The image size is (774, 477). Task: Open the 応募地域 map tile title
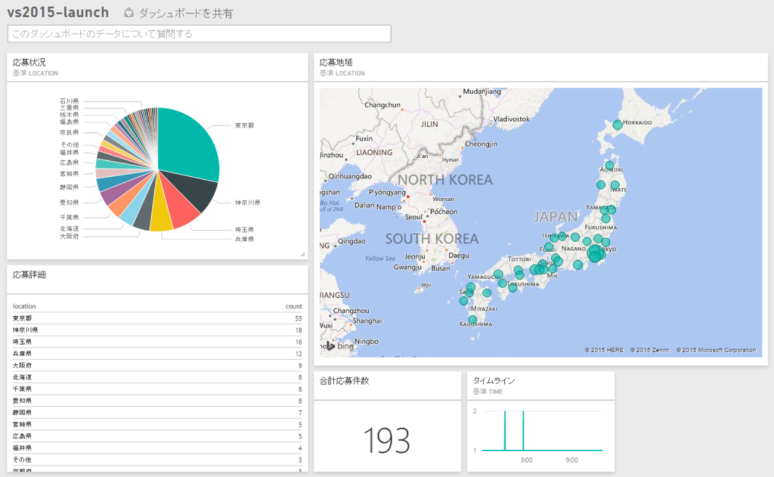[336, 62]
